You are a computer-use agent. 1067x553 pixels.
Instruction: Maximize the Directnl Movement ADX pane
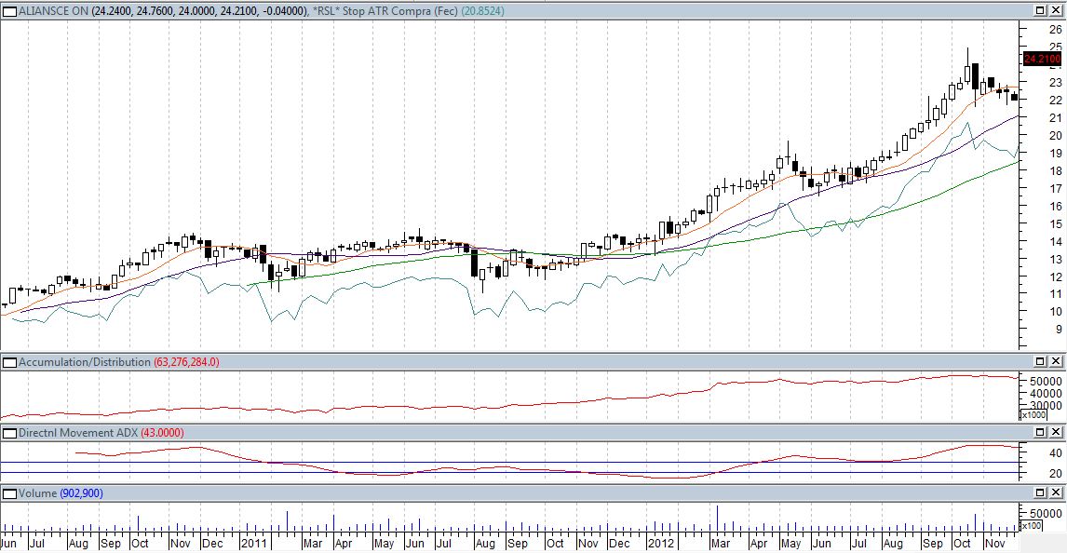click(x=1041, y=433)
